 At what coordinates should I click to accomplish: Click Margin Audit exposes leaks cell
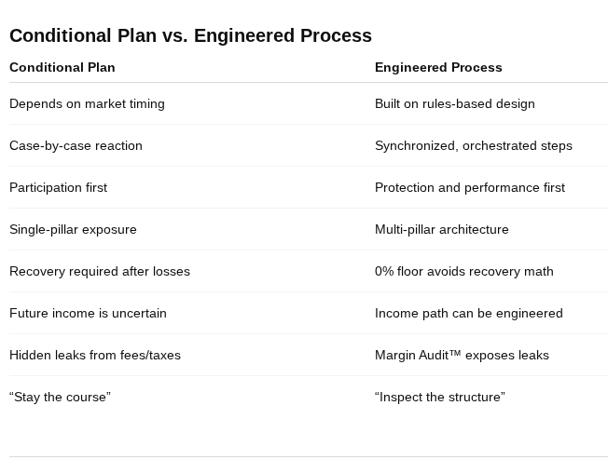click(462, 355)
